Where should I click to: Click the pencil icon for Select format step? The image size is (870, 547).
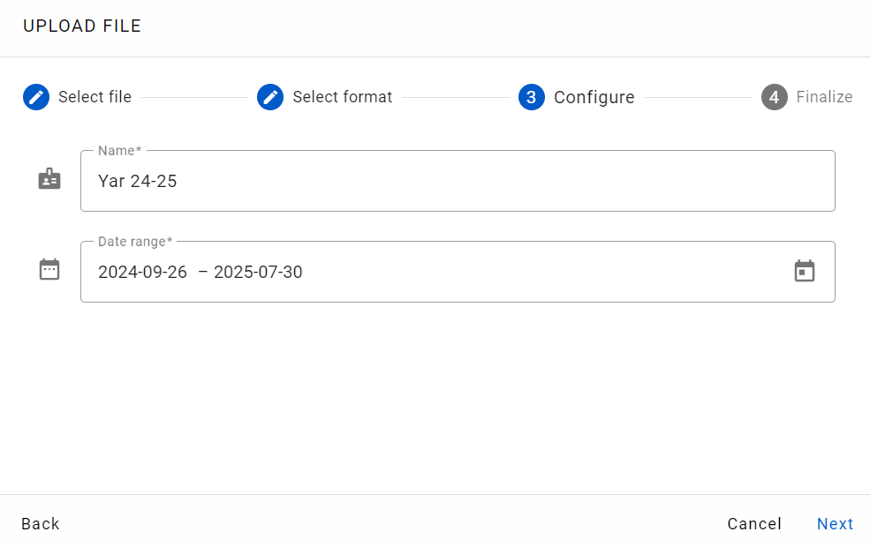(270, 97)
